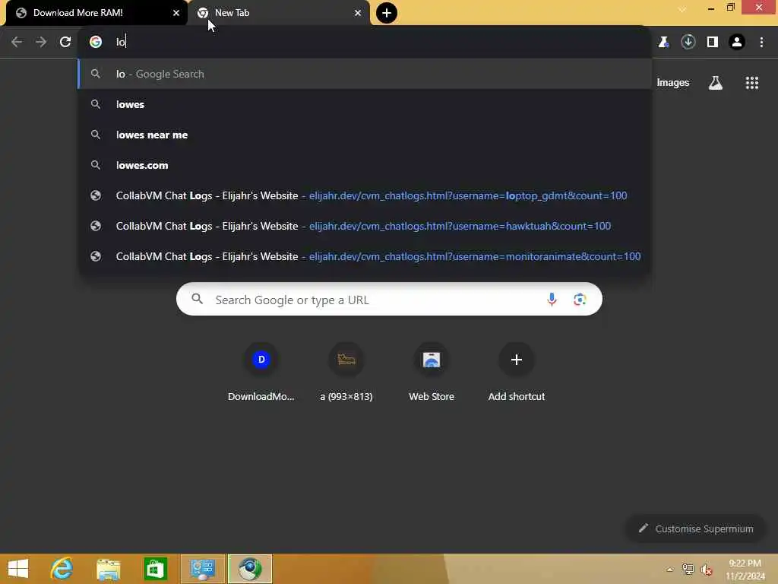Open the profile avatar menu
Image resolution: width=778 pixels, height=584 pixels.
737,42
